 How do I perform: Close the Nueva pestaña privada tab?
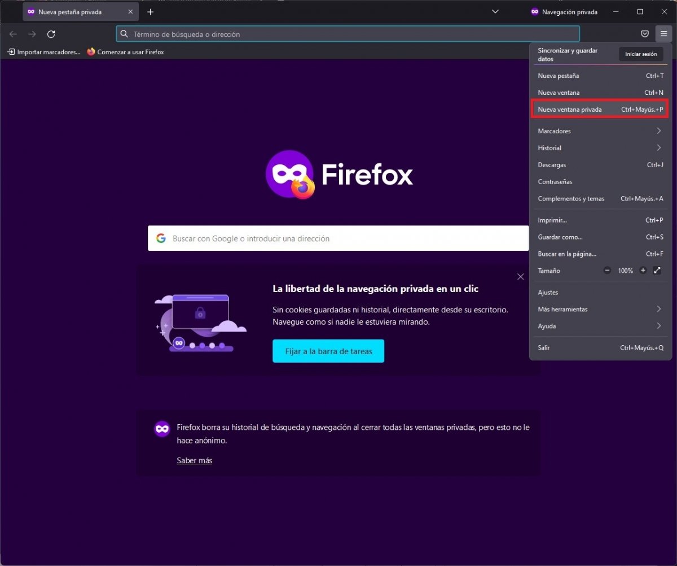click(x=131, y=12)
